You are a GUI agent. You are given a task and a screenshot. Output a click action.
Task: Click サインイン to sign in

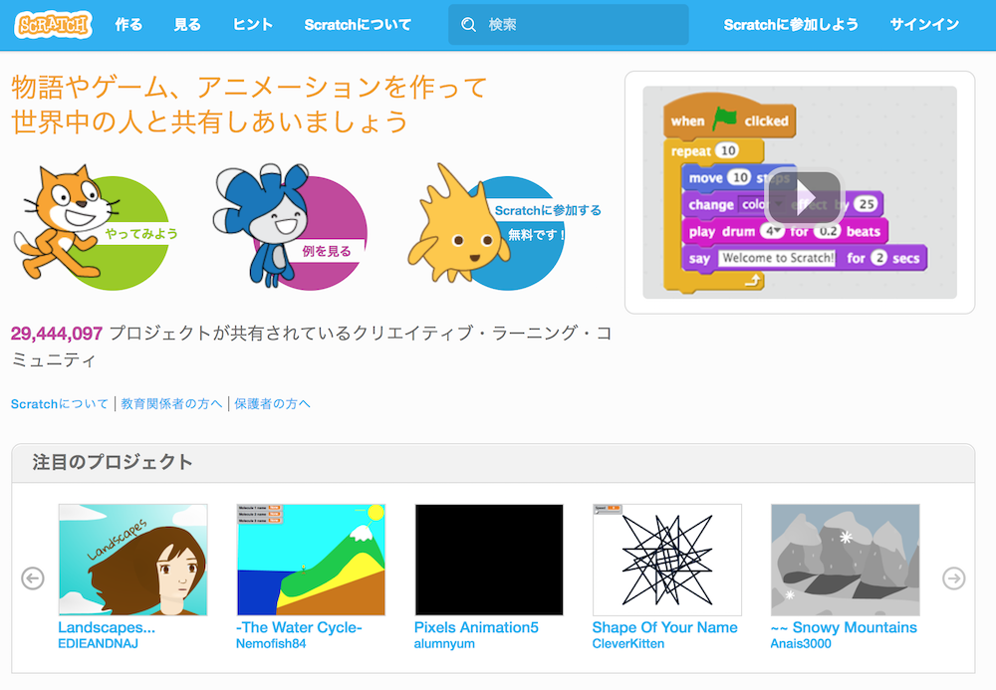pyautogui.click(x=925, y=25)
